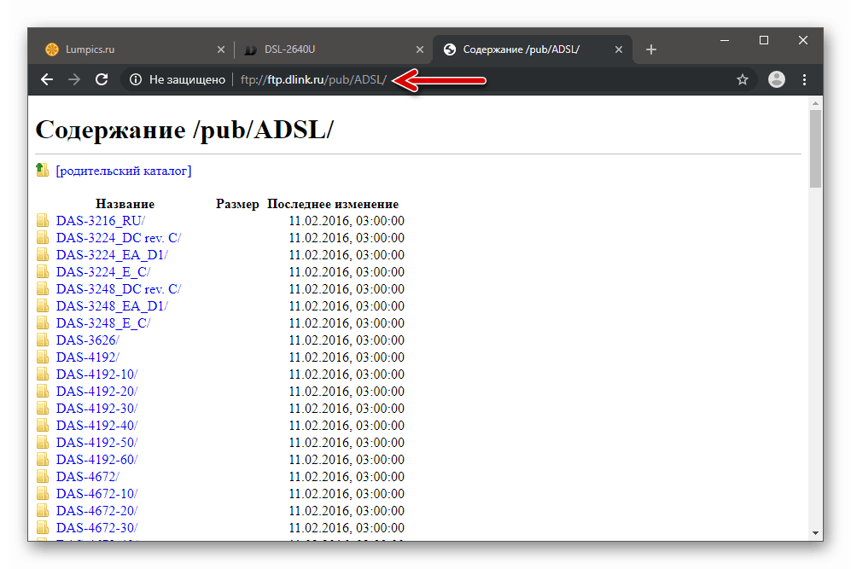Open the DAS-3626 folder
851x569 pixels.
[87, 340]
